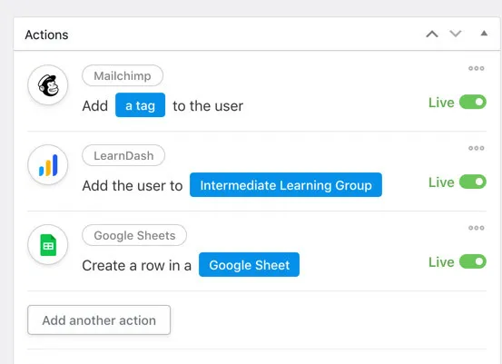
Task: Open the Mailchimp action three-dot menu
Action: click(x=476, y=68)
